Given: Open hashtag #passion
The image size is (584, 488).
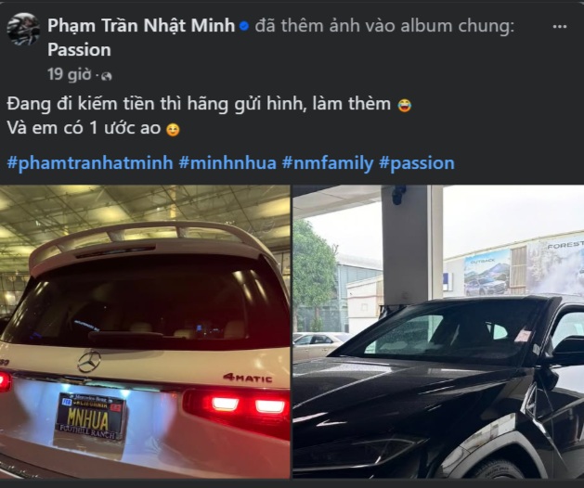Looking at the screenshot, I should click(x=417, y=163).
